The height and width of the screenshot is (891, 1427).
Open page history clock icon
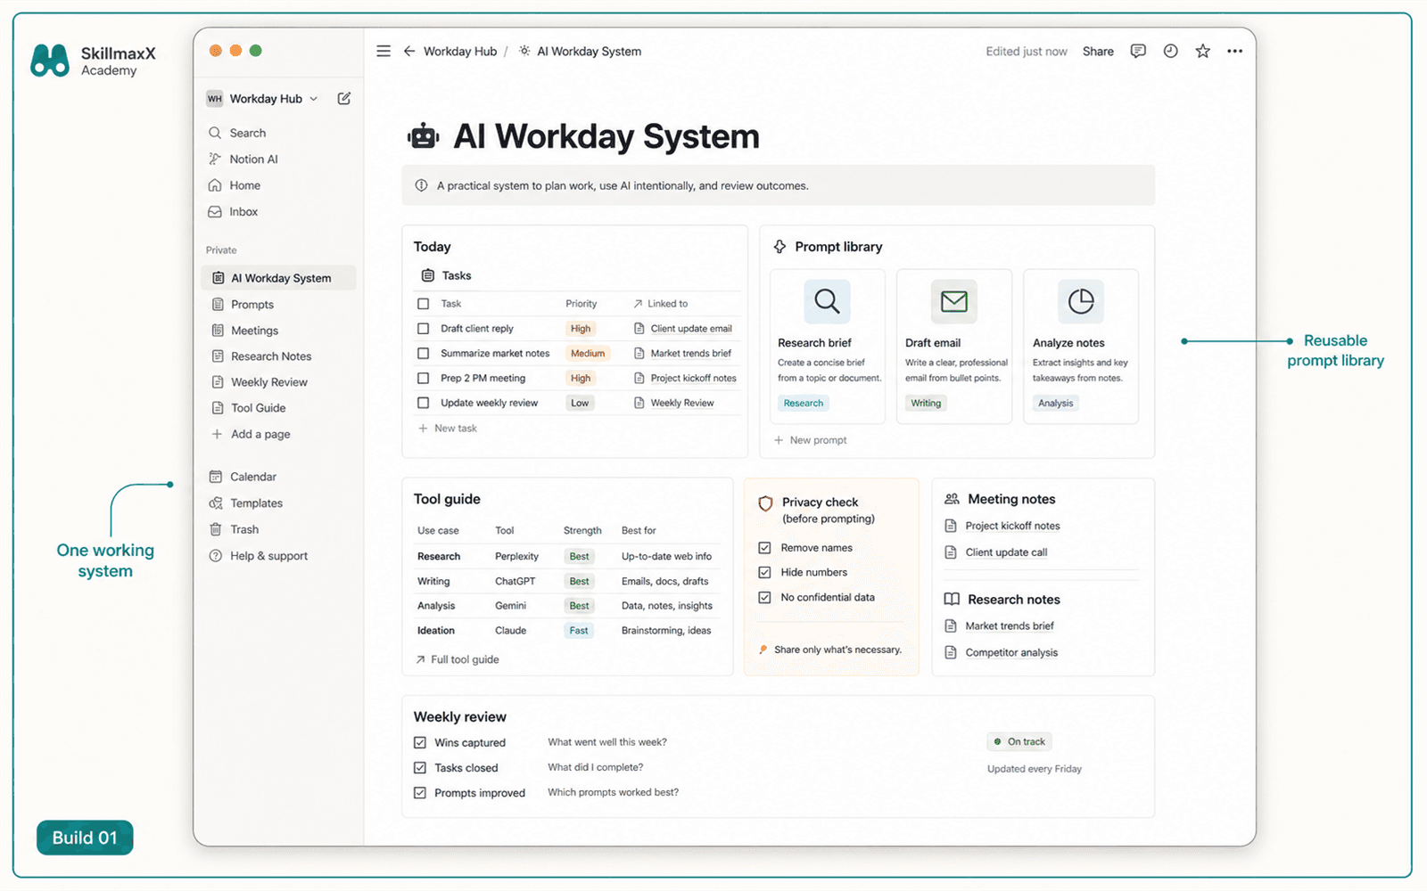coord(1171,52)
